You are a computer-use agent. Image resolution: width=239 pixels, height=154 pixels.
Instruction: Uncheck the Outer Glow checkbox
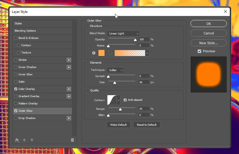[16, 111]
